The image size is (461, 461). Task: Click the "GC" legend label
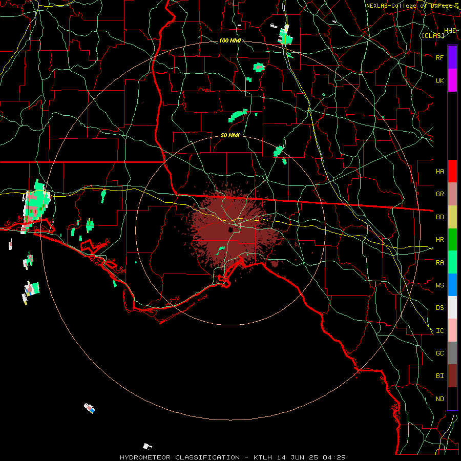[440, 353]
